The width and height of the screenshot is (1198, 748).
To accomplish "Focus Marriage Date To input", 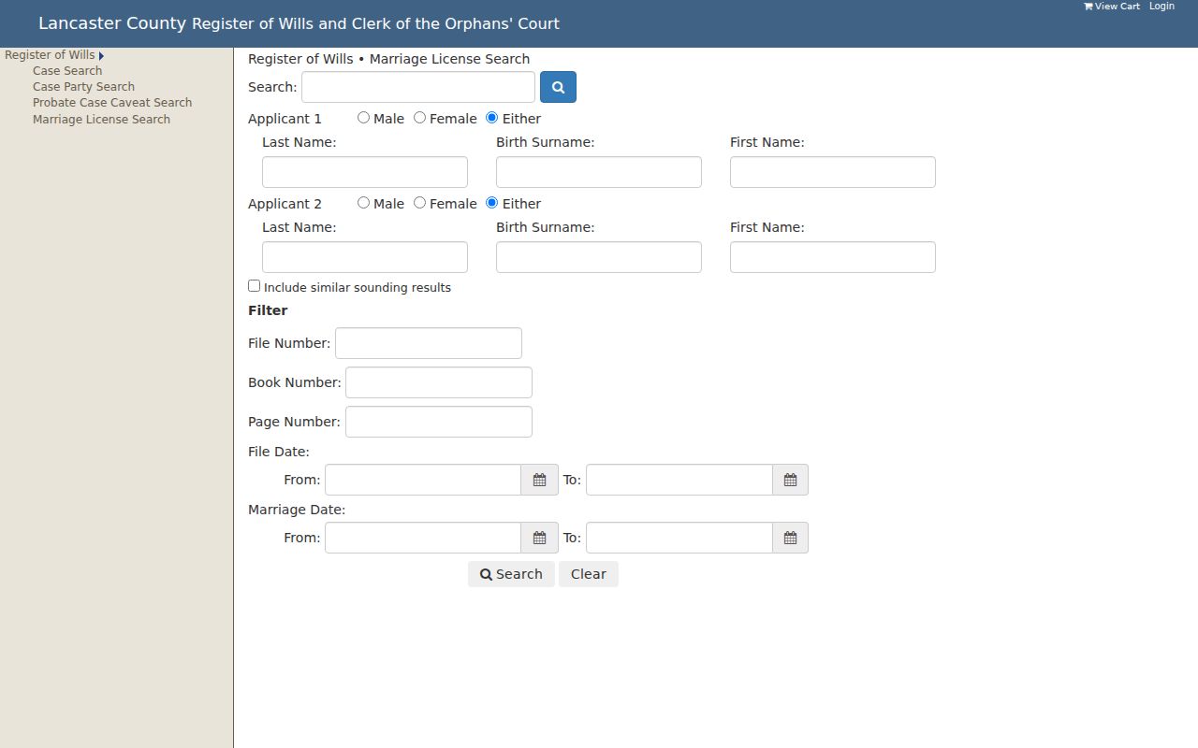I will (679, 538).
